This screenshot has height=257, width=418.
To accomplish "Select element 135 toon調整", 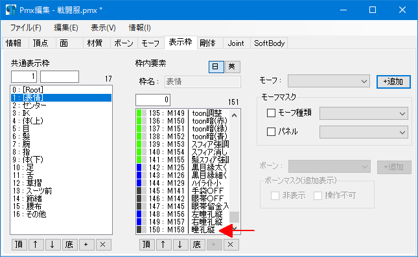I will pos(183,113).
